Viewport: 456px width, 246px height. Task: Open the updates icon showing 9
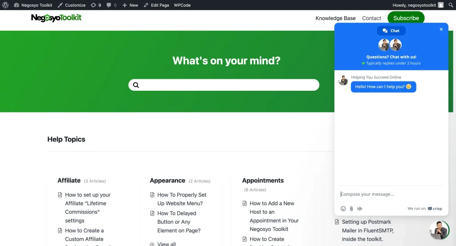click(x=96, y=5)
